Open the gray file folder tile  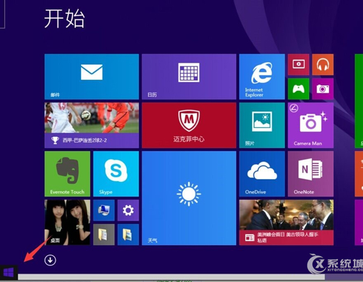coord(103,235)
